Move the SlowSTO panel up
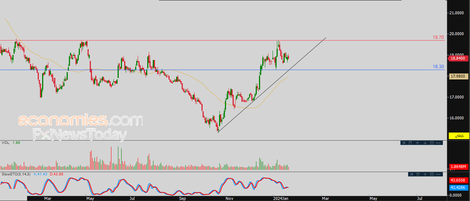Viewport: 470px width, 201px height. tap(425, 175)
